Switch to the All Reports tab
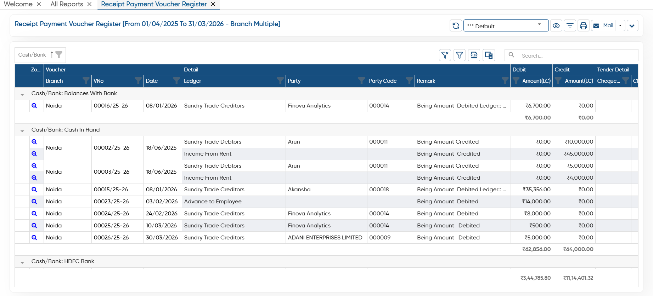 pyautogui.click(x=67, y=4)
